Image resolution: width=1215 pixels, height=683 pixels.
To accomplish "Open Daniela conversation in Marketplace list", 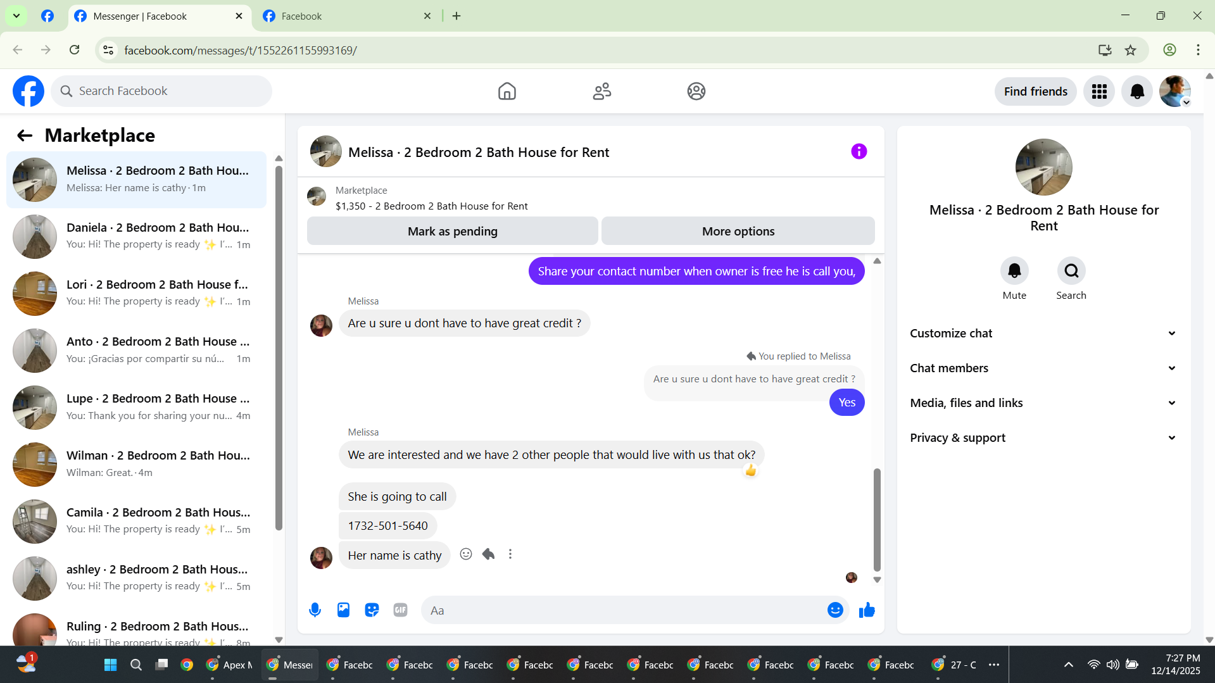I will [x=136, y=236].
